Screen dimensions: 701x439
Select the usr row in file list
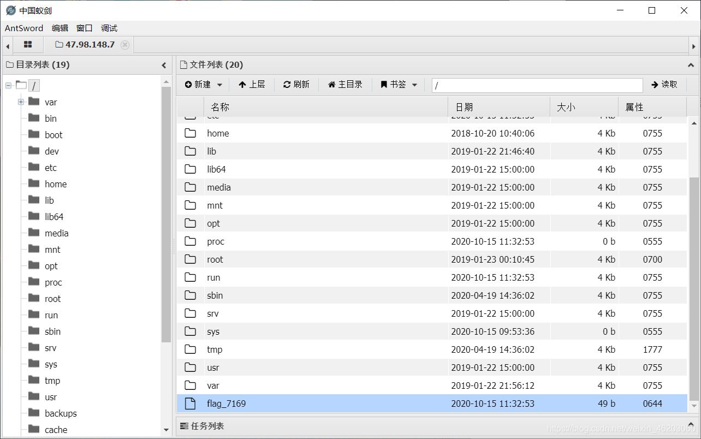coord(432,367)
